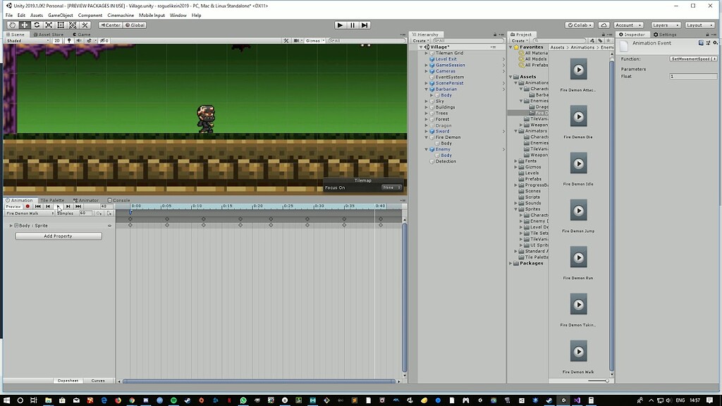
Task: Select the Scale tool
Action: (x=49, y=25)
